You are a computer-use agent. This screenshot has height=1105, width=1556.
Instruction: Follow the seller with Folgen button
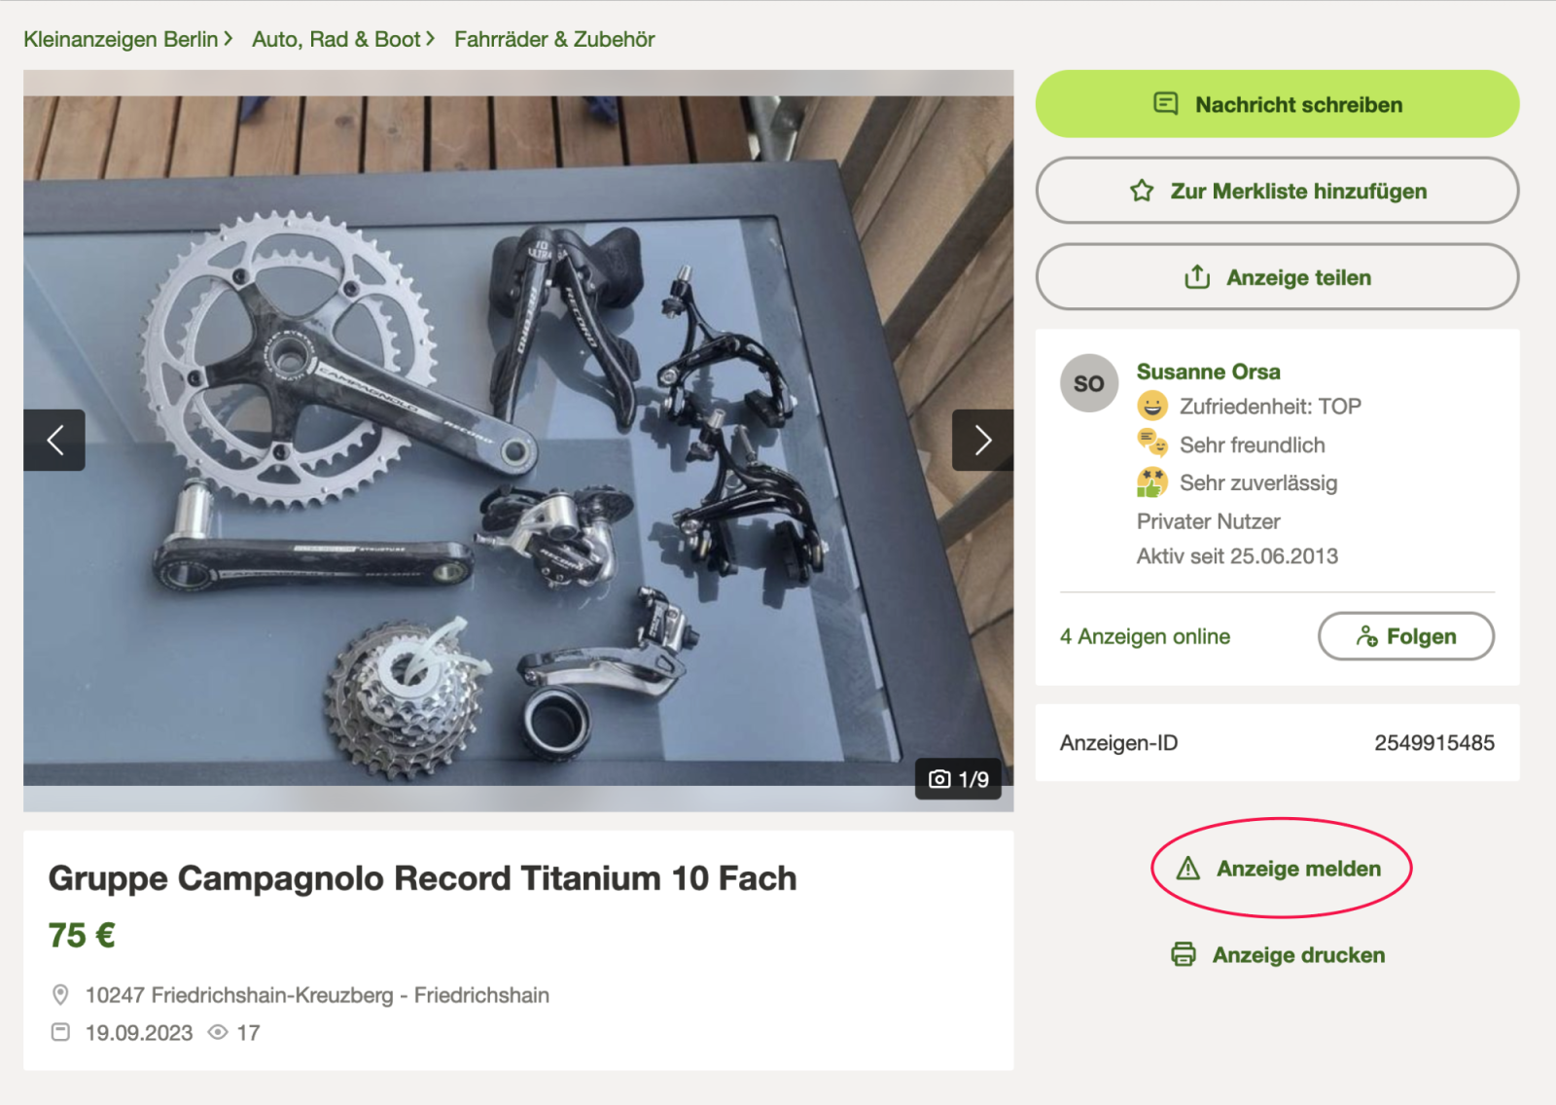[1405, 636]
